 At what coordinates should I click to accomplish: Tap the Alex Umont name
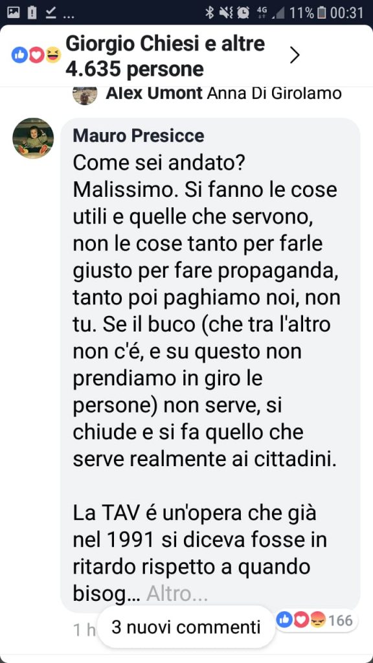click(154, 93)
